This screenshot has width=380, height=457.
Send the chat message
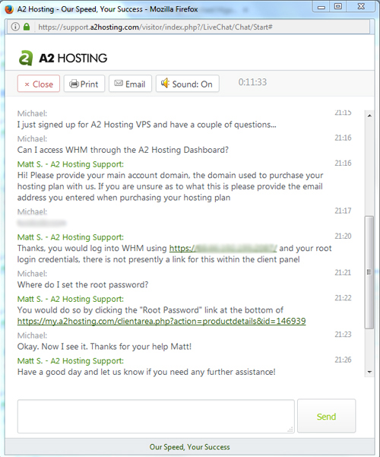326,416
